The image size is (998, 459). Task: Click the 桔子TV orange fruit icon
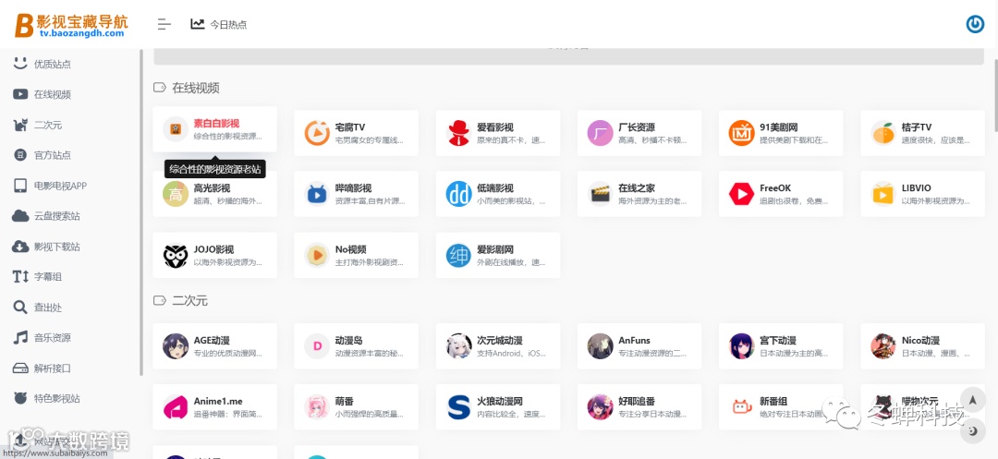click(883, 133)
